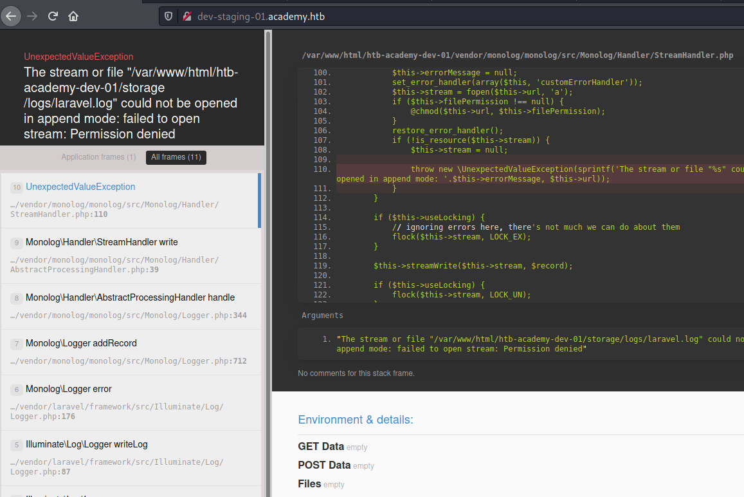
Task: Select frame 7 Monolog\Logger addRecord
Action: [x=81, y=344]
